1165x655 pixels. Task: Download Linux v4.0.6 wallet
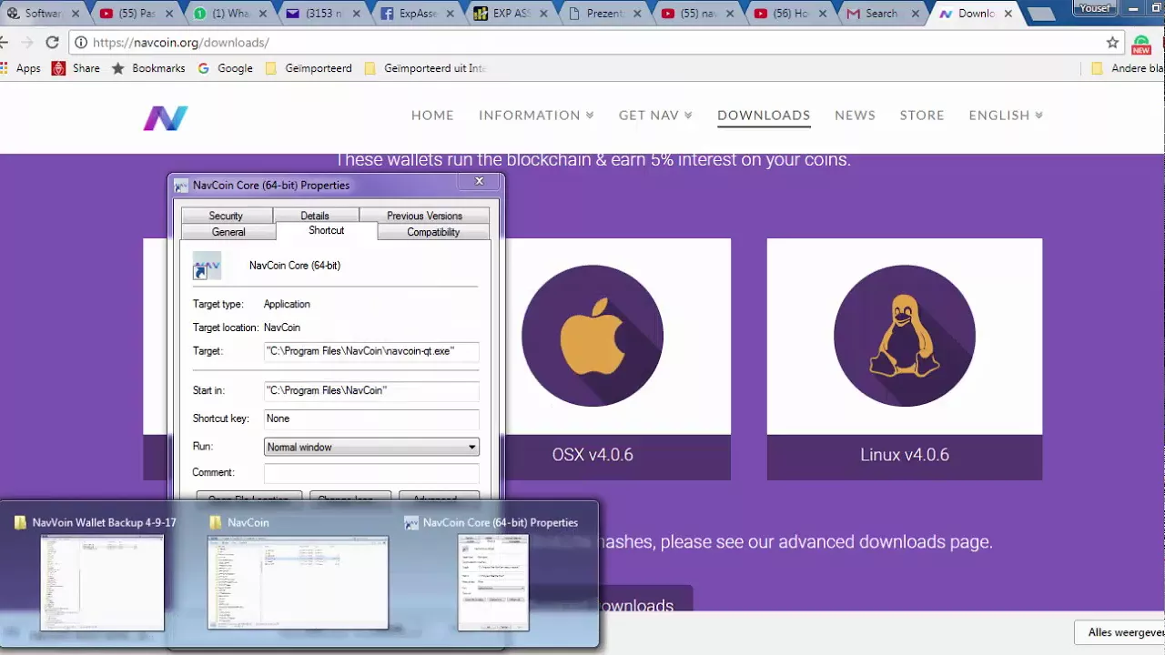[x=905, y=455]
